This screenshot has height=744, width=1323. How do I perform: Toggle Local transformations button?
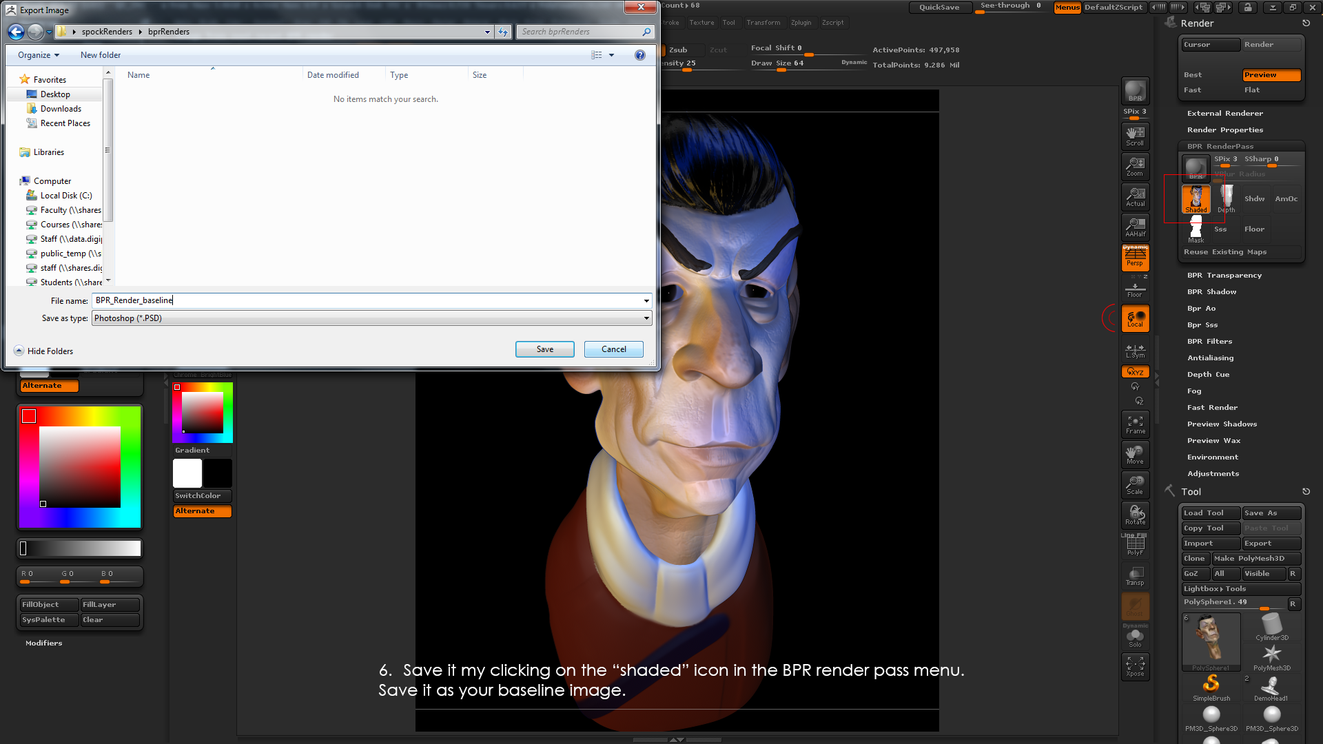1135,318
